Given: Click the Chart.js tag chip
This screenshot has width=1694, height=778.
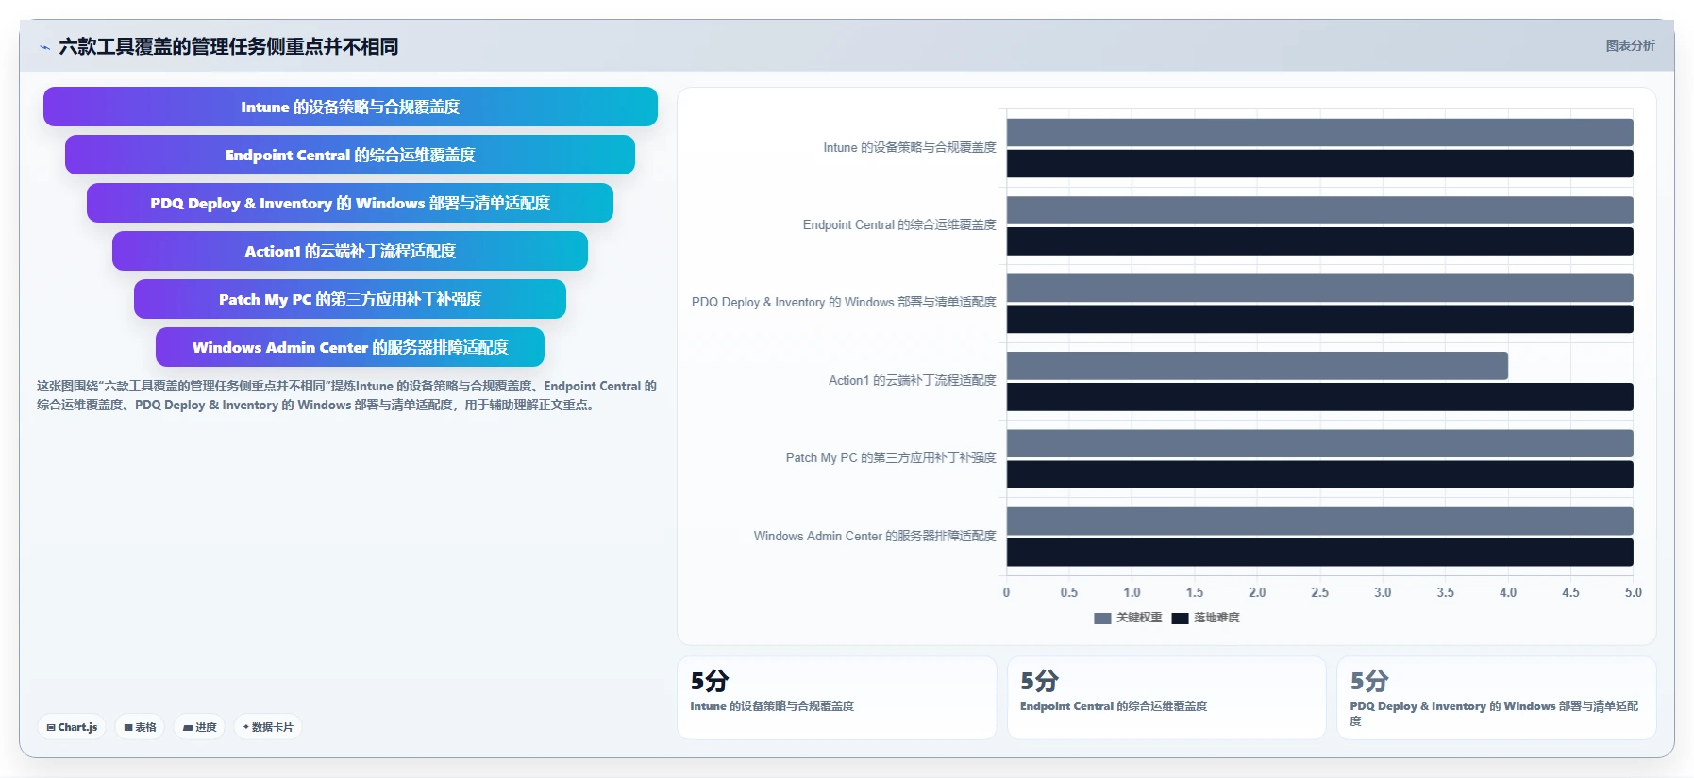Looking at the screenshot, I should [x=72, y=727].
